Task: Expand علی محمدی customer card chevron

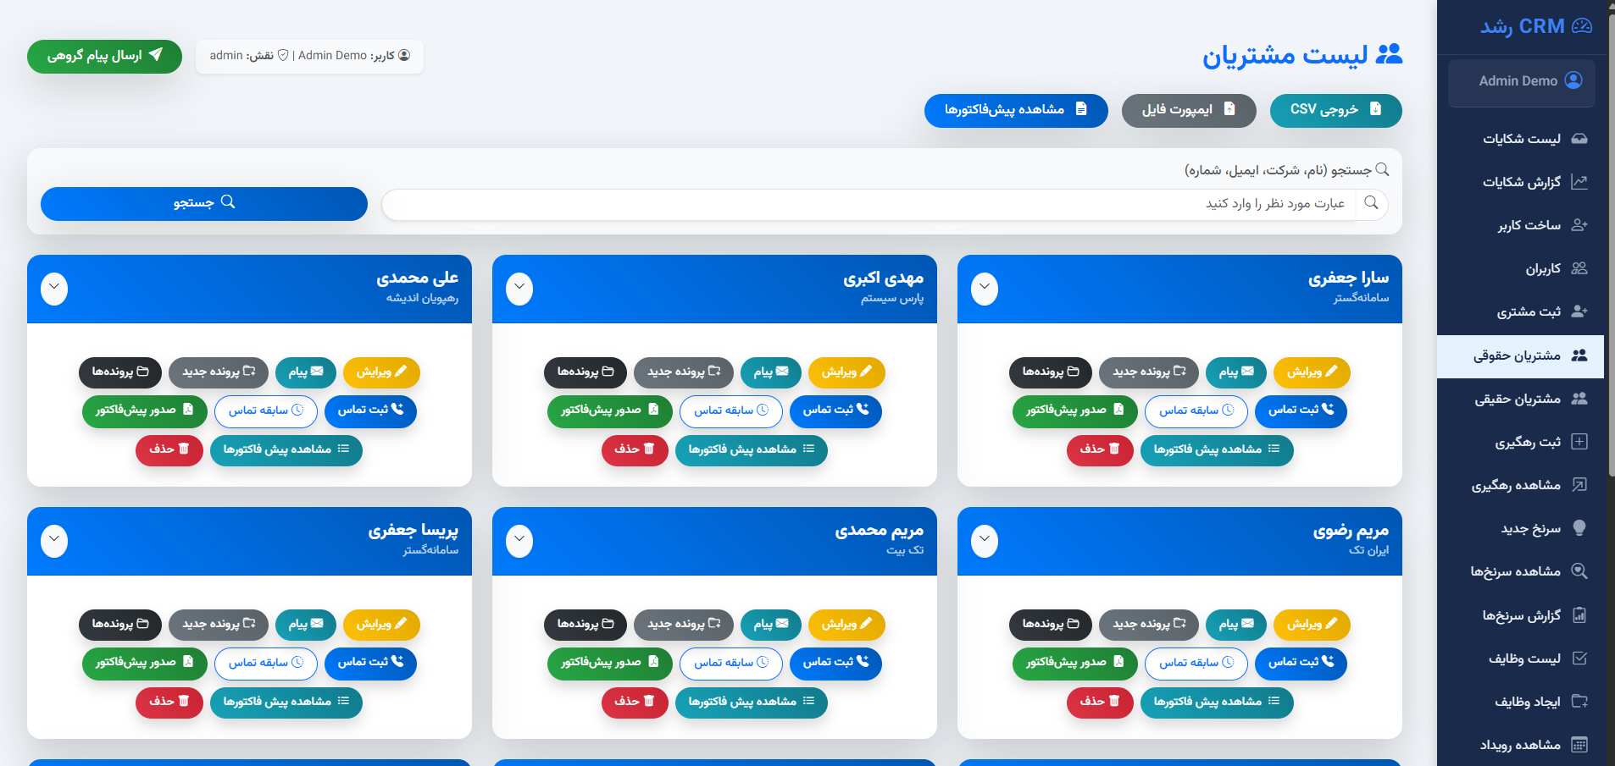Action: tap(54, 288)
